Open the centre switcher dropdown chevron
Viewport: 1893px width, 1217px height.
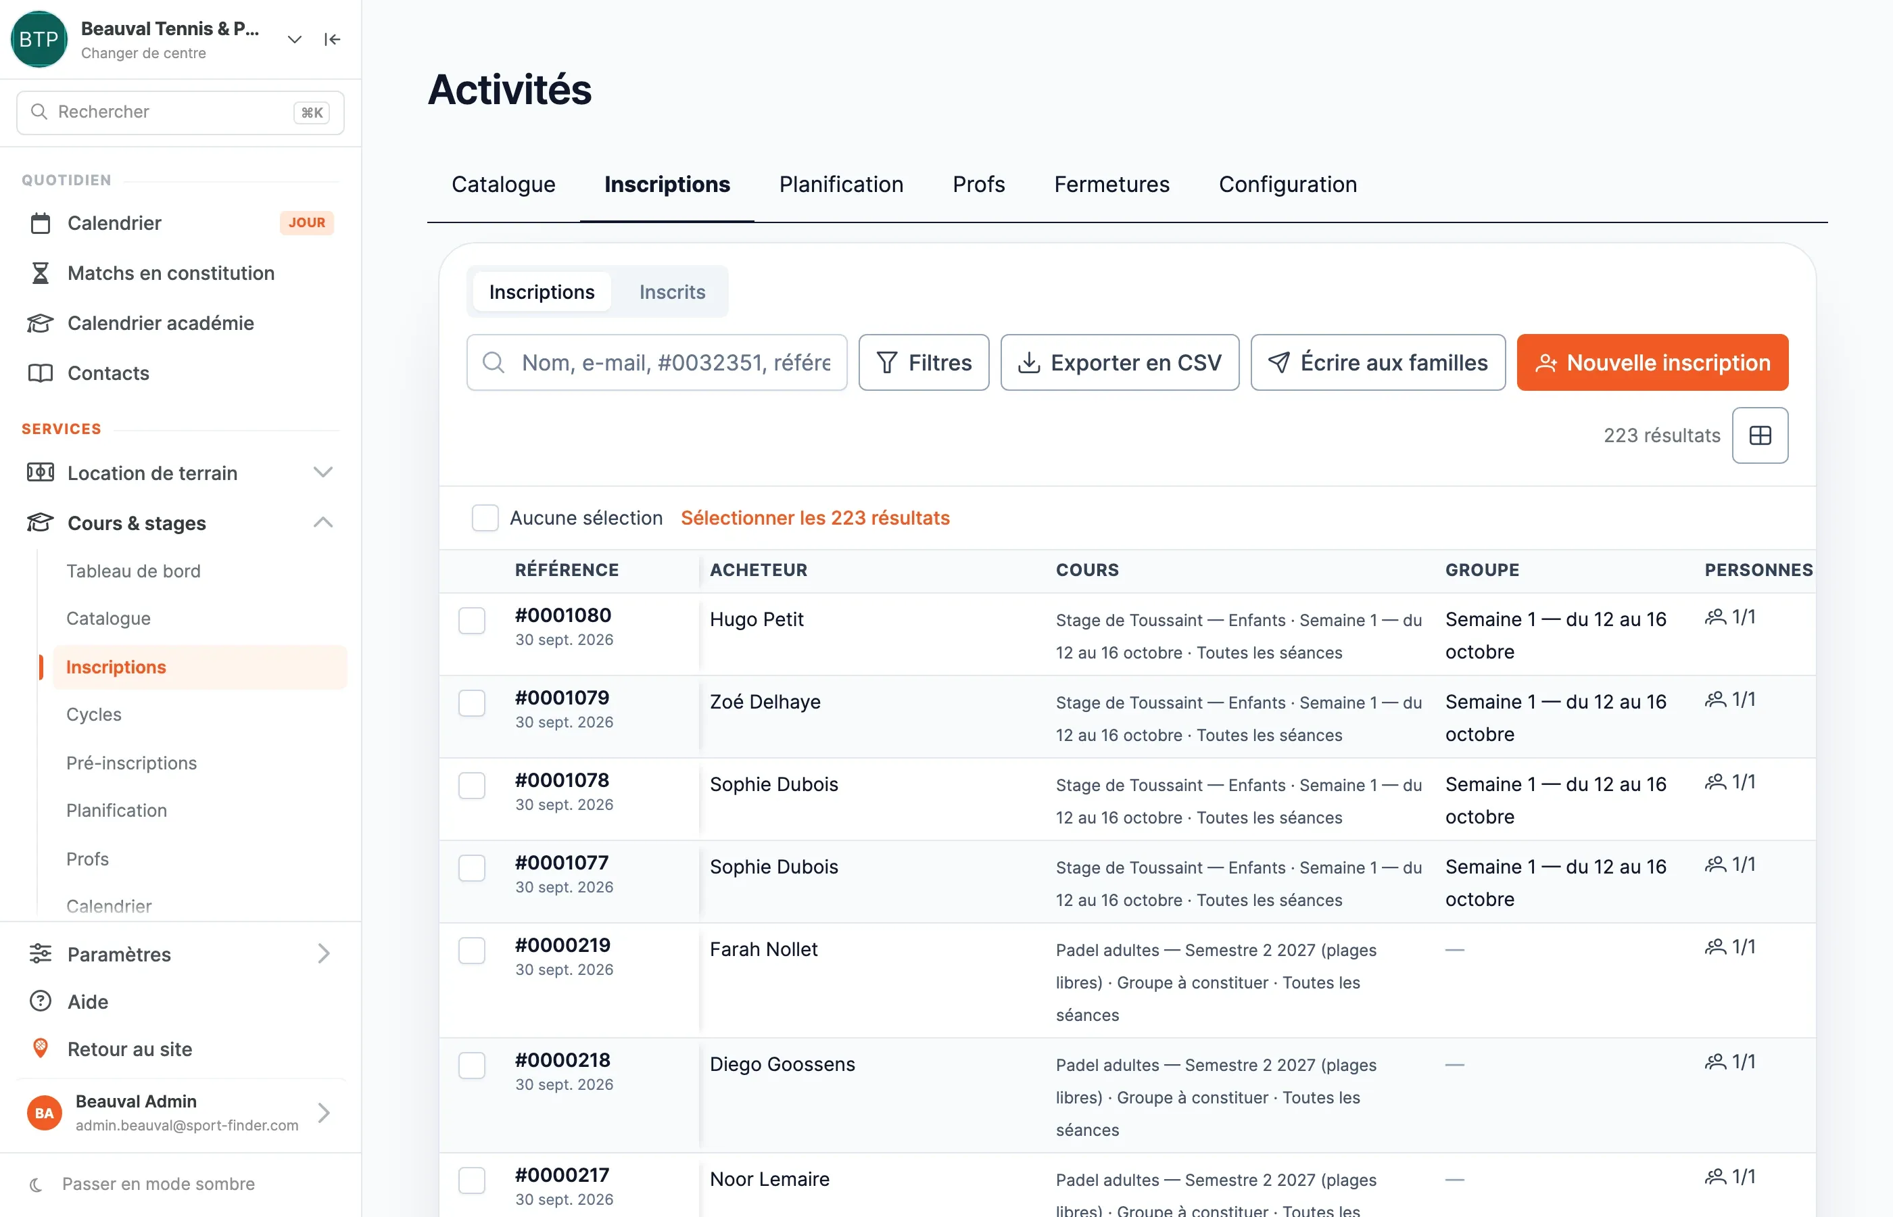click(x=294, y=39)
